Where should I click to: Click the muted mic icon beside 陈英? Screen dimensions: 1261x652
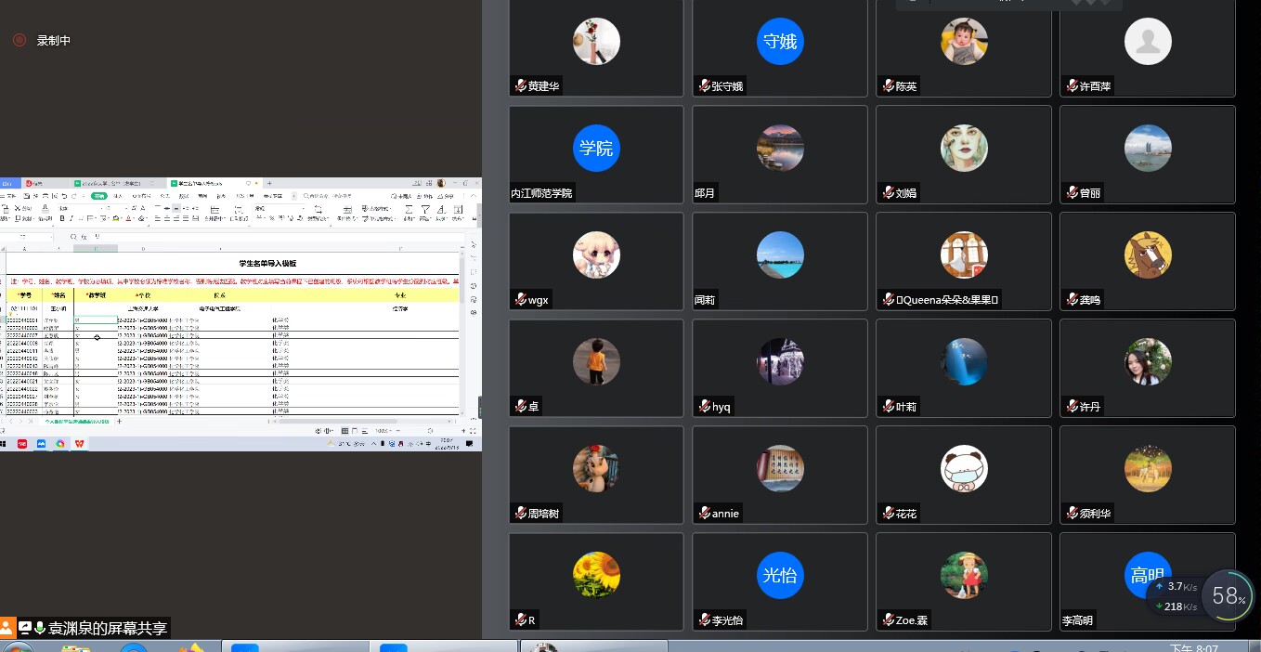coord(889,86)
